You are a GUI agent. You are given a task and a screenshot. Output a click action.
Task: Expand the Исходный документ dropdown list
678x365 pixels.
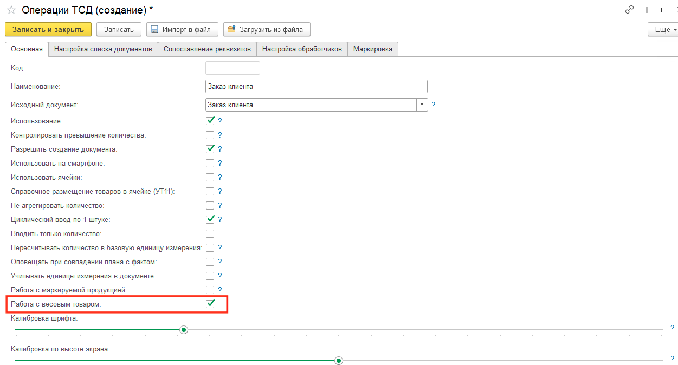(422, 105)
